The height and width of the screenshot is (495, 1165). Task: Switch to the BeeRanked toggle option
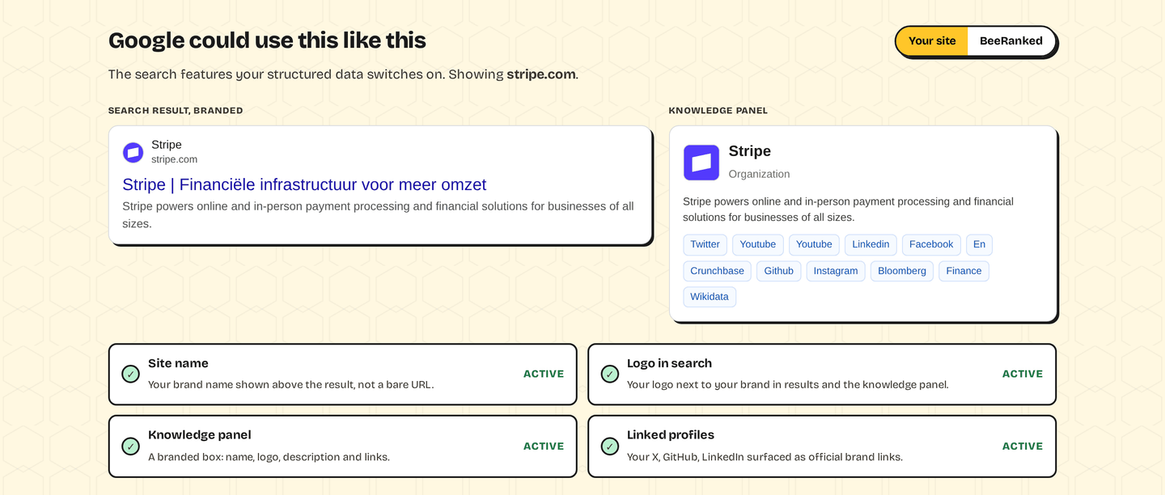point(1010,41)
